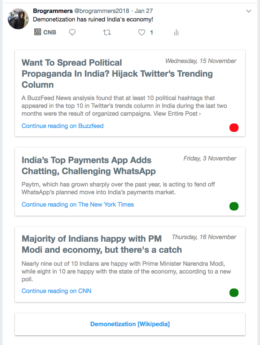
Task: Click green dot on New York Times card
Action: [234, 206]
